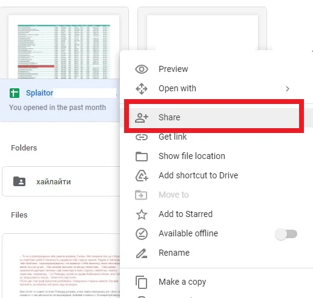
Task: Click the Make a copy icon
Action: click(x=141, y=282)
